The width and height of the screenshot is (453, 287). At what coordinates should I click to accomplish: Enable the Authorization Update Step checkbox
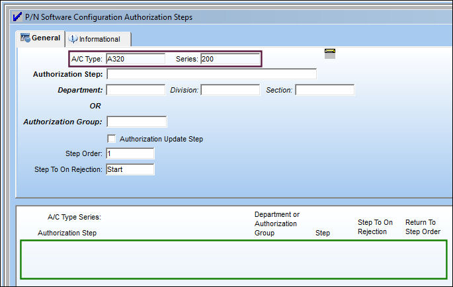pos(112,139)
